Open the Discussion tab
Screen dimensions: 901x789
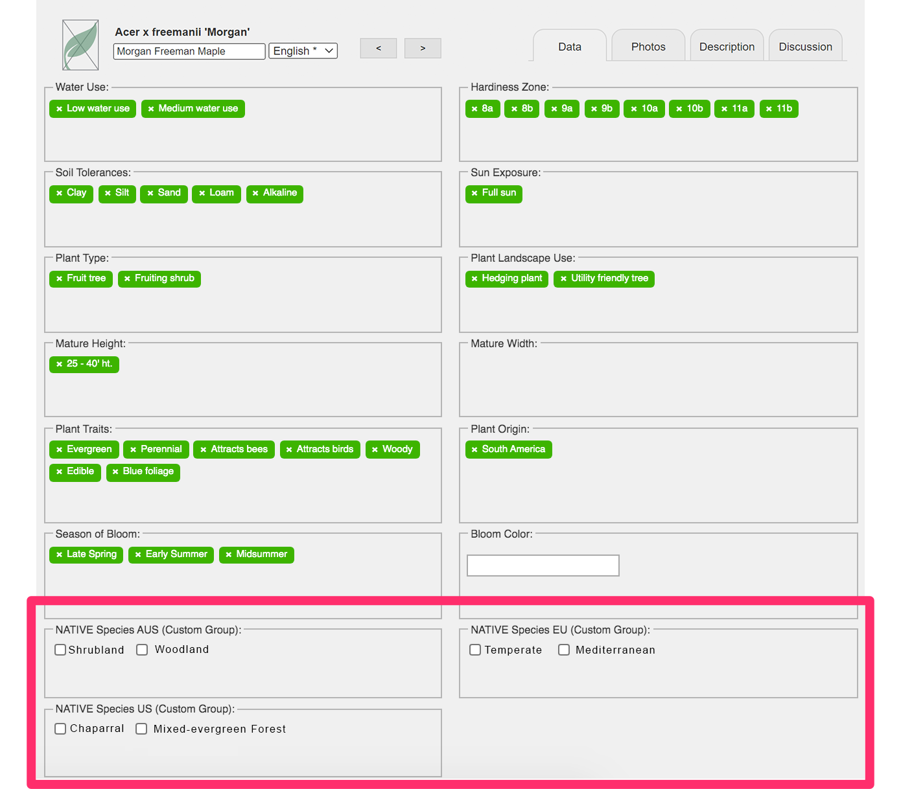click(x=805, y=47)
